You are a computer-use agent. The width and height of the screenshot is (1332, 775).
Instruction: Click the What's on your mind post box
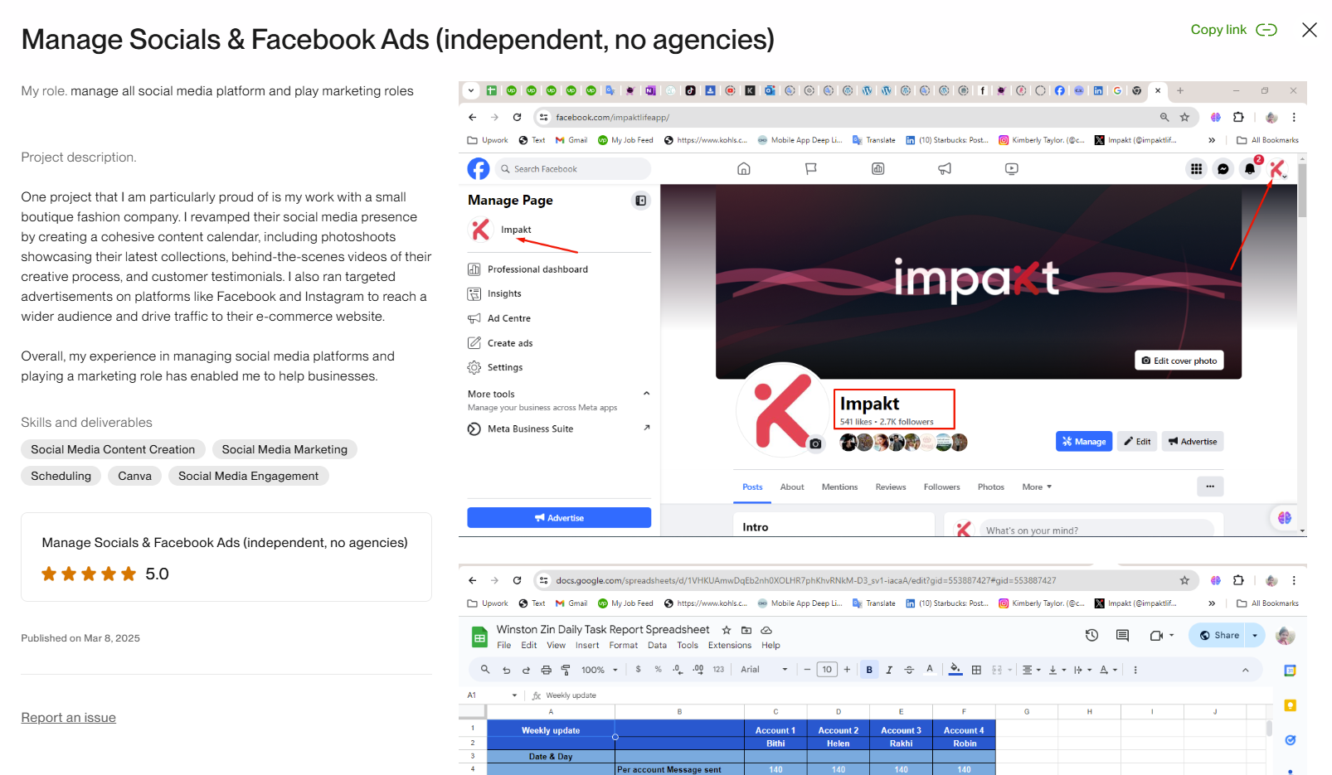point(1096,530)
